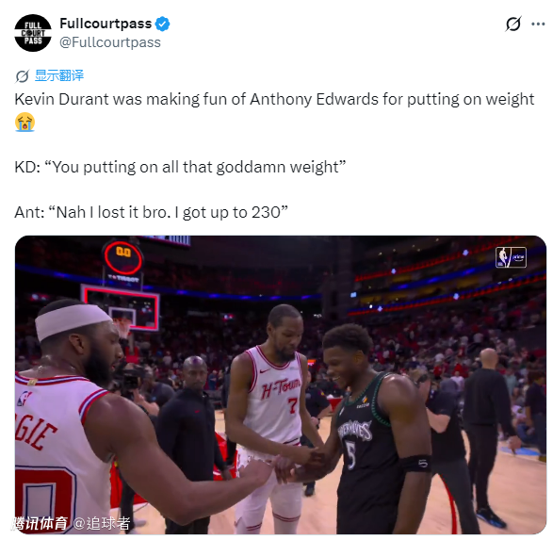Click the black armband with number 5
Screen dimensions: 553x540
(415, 463)
